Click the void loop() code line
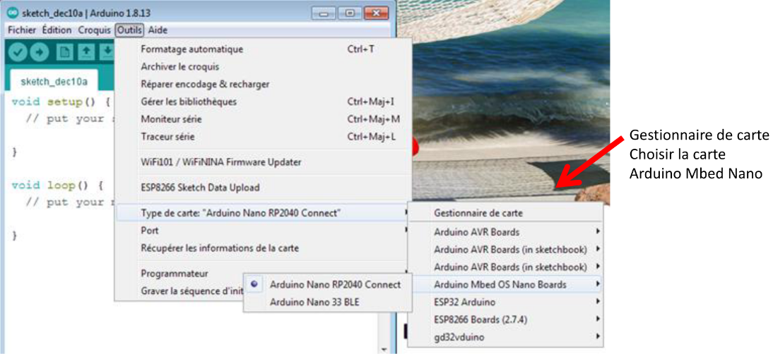This screenshot has height=354, width=773. (57, 186)
